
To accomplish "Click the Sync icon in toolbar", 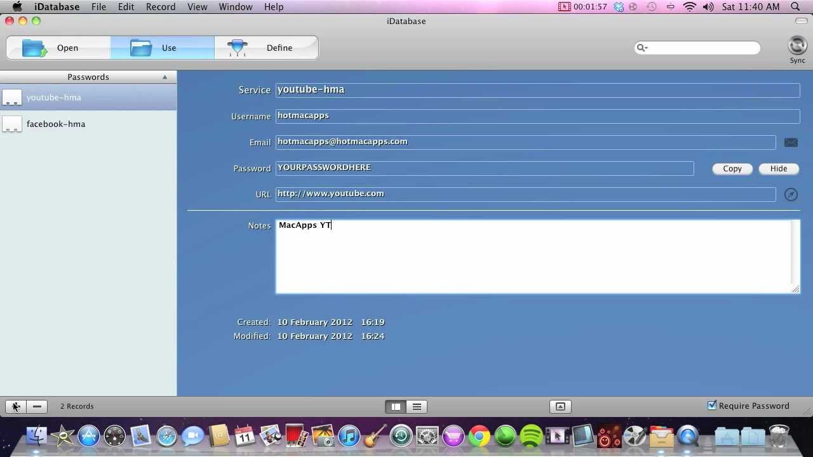I will click(797, 46).
